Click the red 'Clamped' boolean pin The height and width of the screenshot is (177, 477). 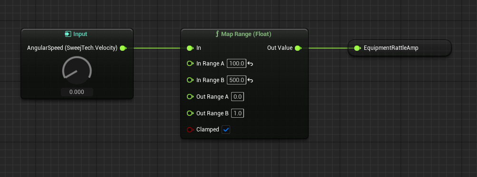(190, 130)
